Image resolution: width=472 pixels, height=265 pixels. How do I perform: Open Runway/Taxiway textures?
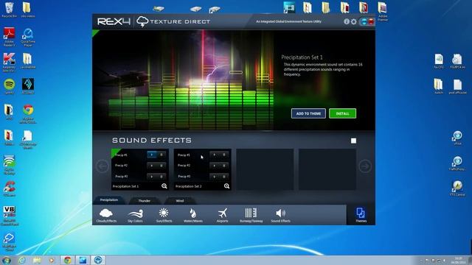click(x=251, y=216)
